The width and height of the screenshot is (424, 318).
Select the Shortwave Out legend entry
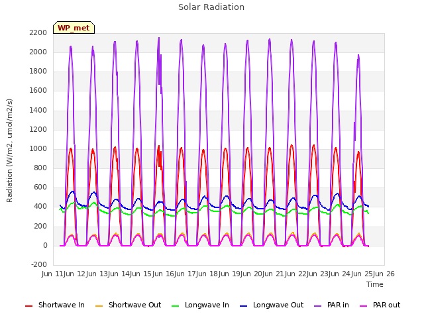pos(128,305)
